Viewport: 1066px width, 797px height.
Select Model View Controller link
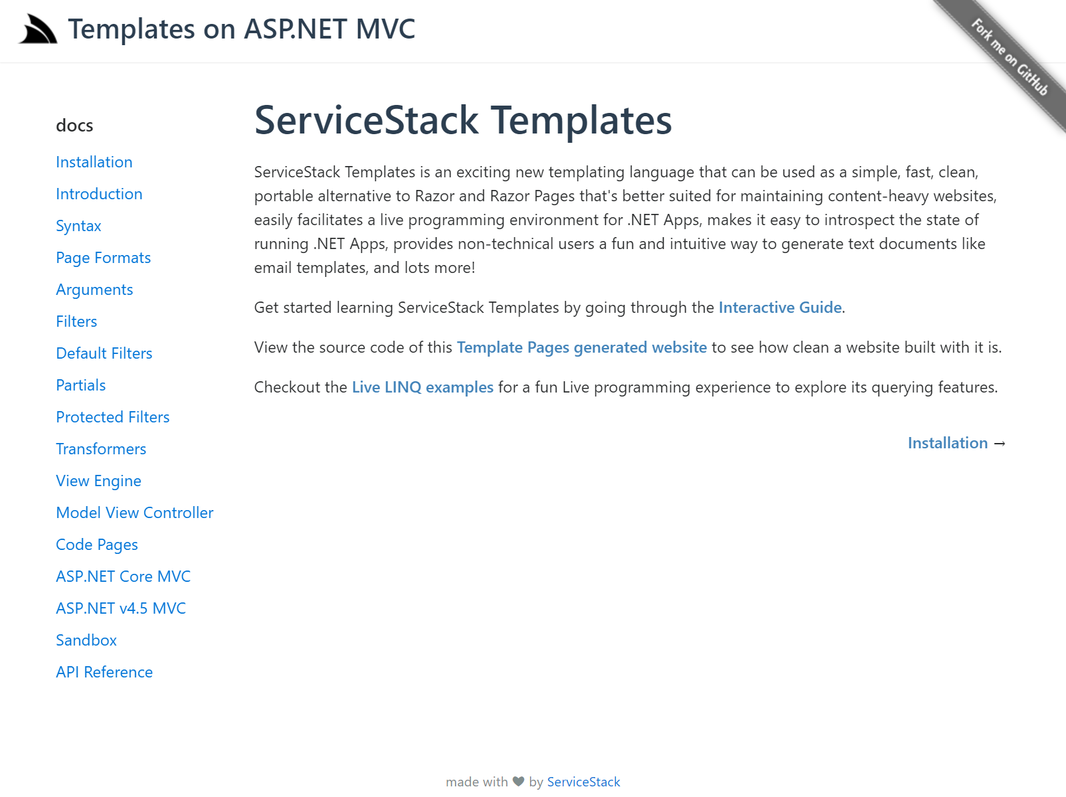tap(135, 513)
